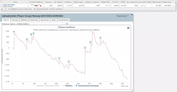
Task: Click the refresh arrows icon below the table
Action: [5, 9]
